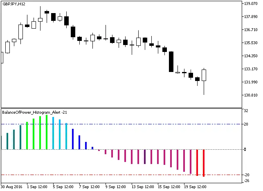Click the 30 Aug 2016 date label
This screenshot has height=191, width=263.
[x=11, y=187]
